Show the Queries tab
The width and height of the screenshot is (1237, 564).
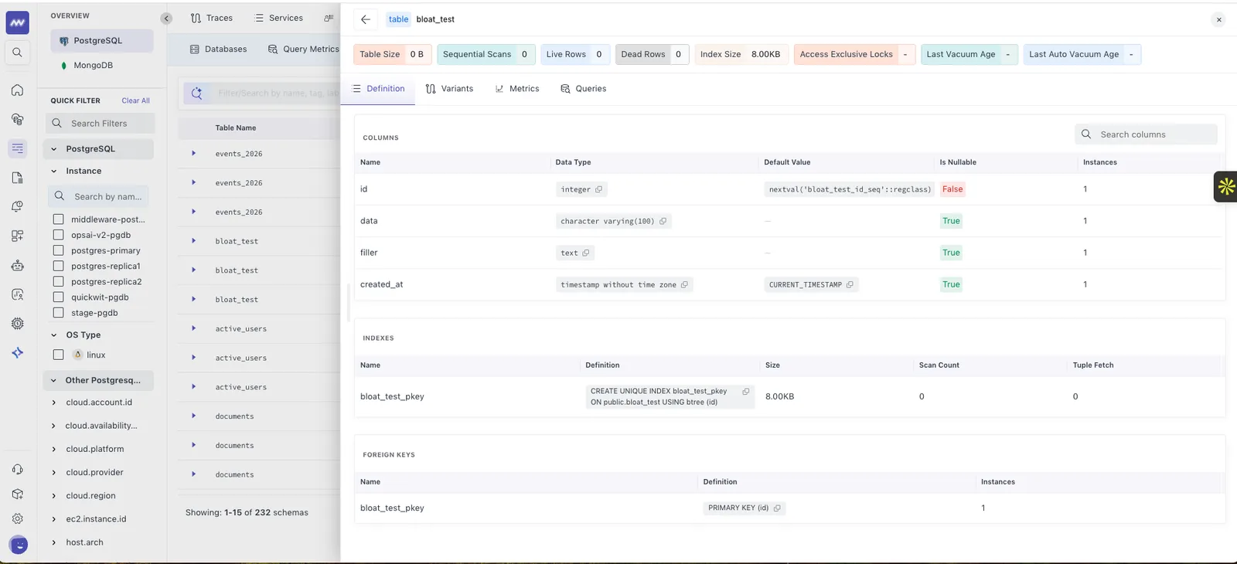coord(583,89)
